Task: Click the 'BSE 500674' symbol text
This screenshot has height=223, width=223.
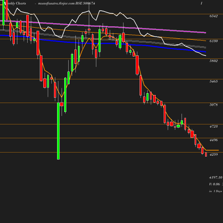Action: pyautogui.click(x=85, y=3)
